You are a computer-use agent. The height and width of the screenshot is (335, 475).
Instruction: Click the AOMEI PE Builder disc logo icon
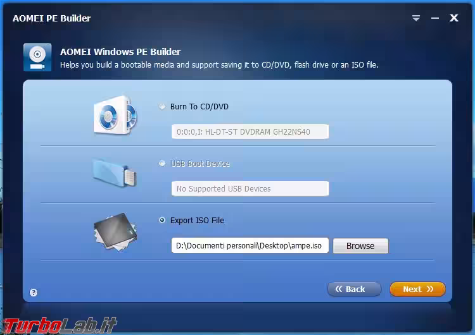tap(37, 57)
